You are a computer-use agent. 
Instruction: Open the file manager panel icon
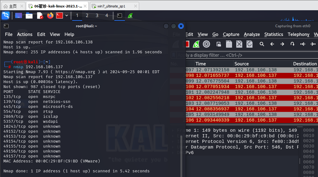(29, 15)
